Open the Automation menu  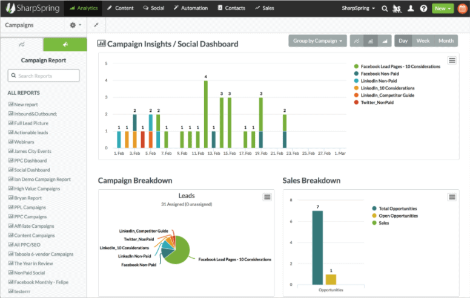point(190,8)
